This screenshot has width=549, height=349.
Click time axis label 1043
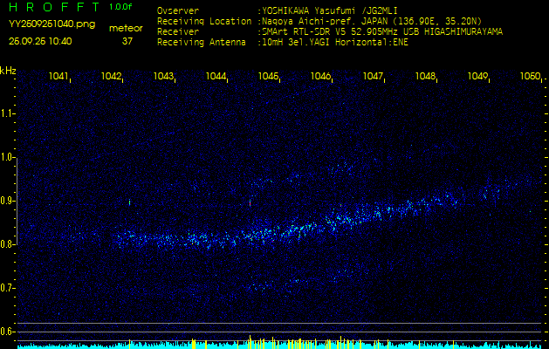coord(163,76)
